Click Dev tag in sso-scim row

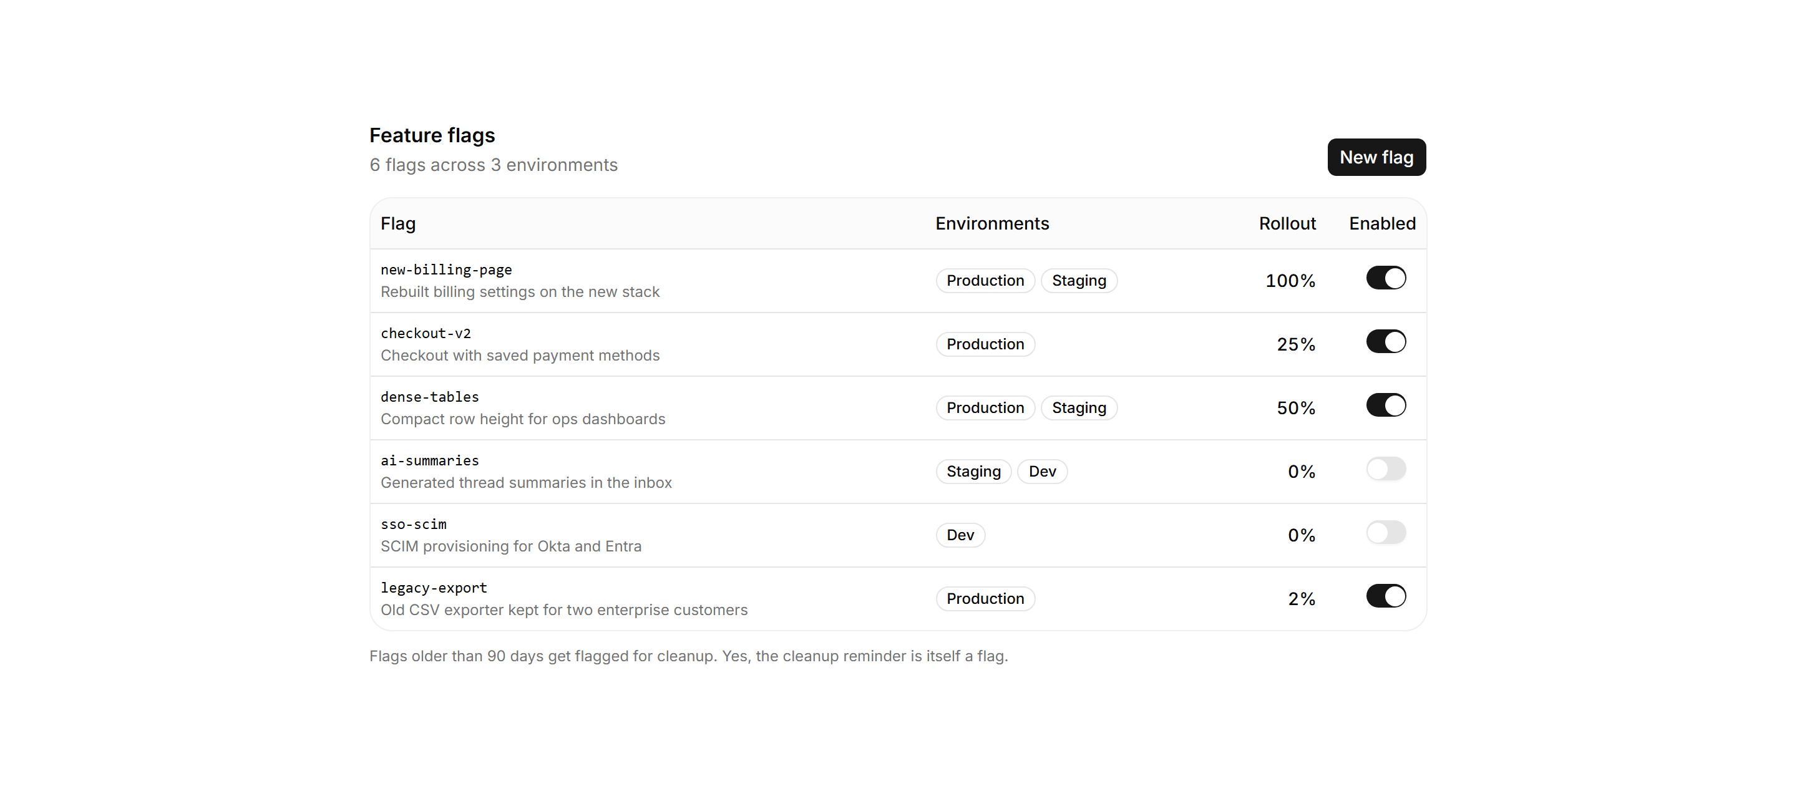click(960, 535)
